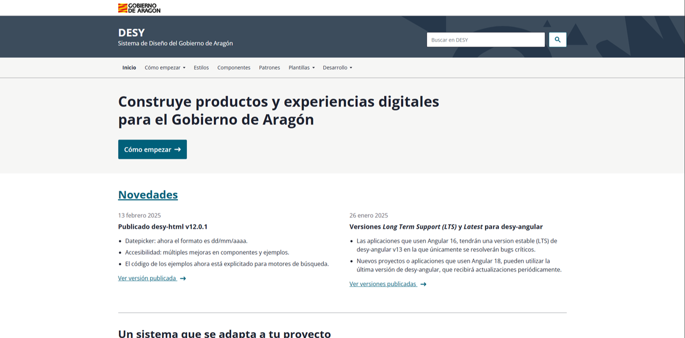This screenshot has height=338, width=685.
Task: Expand the Desarrollo dropdown menu
Action: [x=337, y=68]
